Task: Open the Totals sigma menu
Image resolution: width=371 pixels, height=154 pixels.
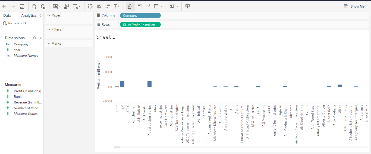Action: pos(116,6)
